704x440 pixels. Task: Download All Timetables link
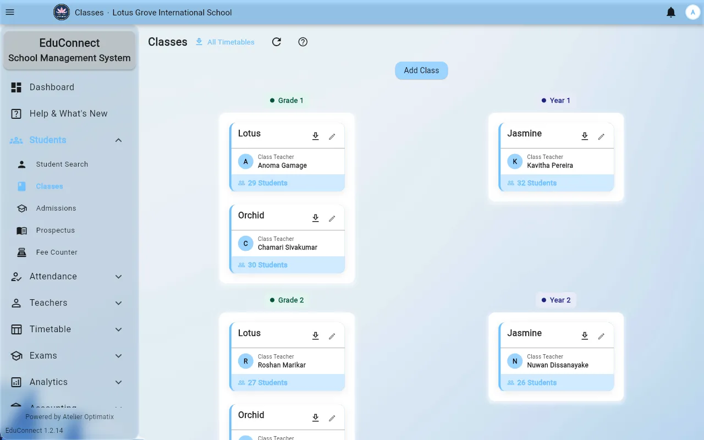point(225,42)
